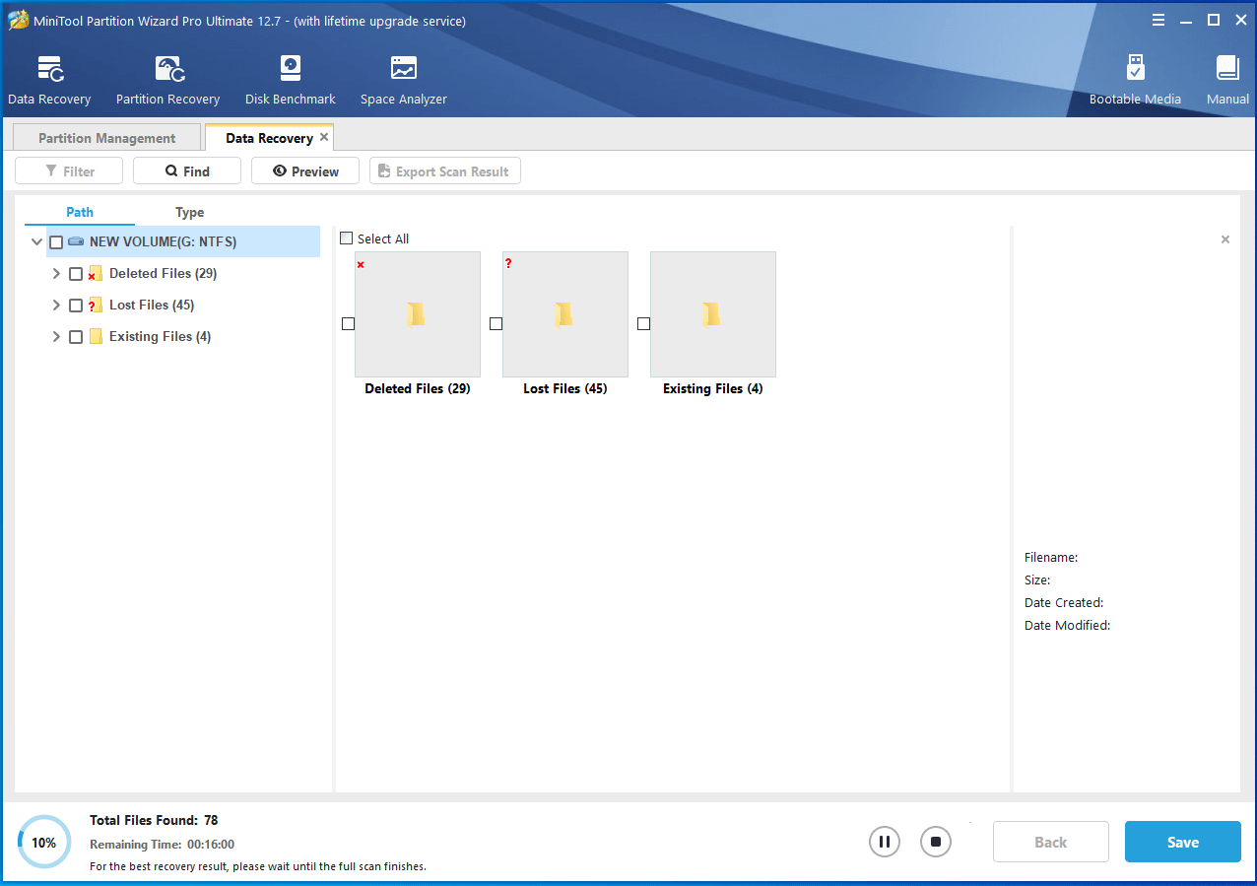Check the Lost Files (45) tree checkbox
The image size is (1257, 886).
point(76,306)
